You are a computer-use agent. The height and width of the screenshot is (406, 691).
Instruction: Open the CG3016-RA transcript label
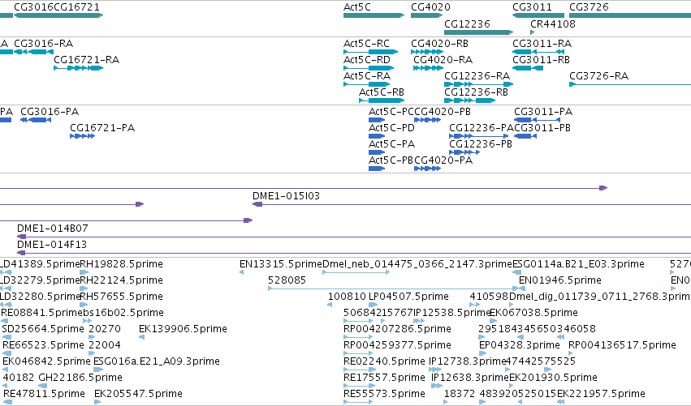43,44
